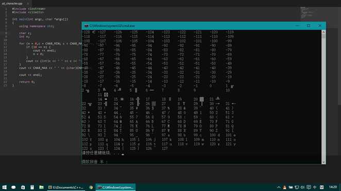This screenshot has height=191, width=341.
Task: Open the volume control tray icon
Action: coord(302,187)
